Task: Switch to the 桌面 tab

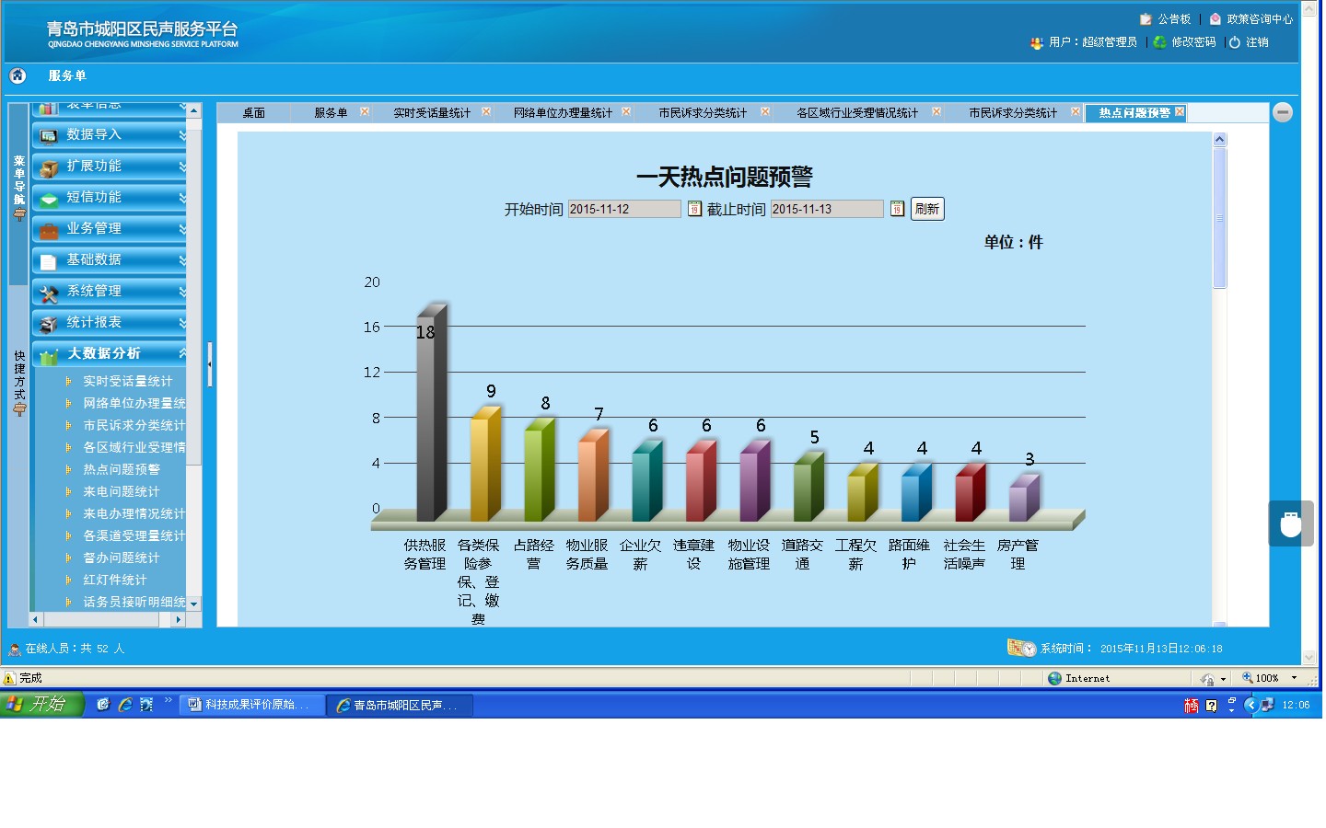Action: pos(253,113)
